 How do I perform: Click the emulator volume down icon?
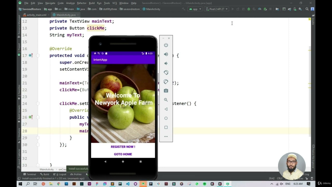pos(166,63)
